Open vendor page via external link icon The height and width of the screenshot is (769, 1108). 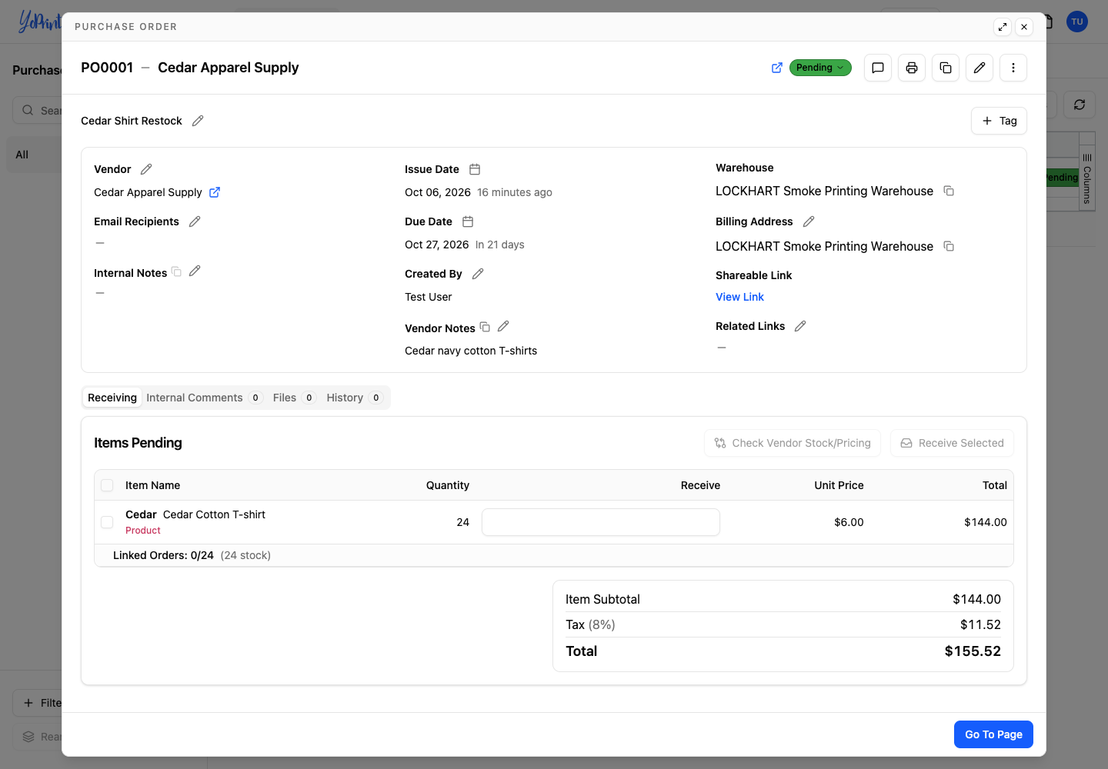(x=215, y=192)
